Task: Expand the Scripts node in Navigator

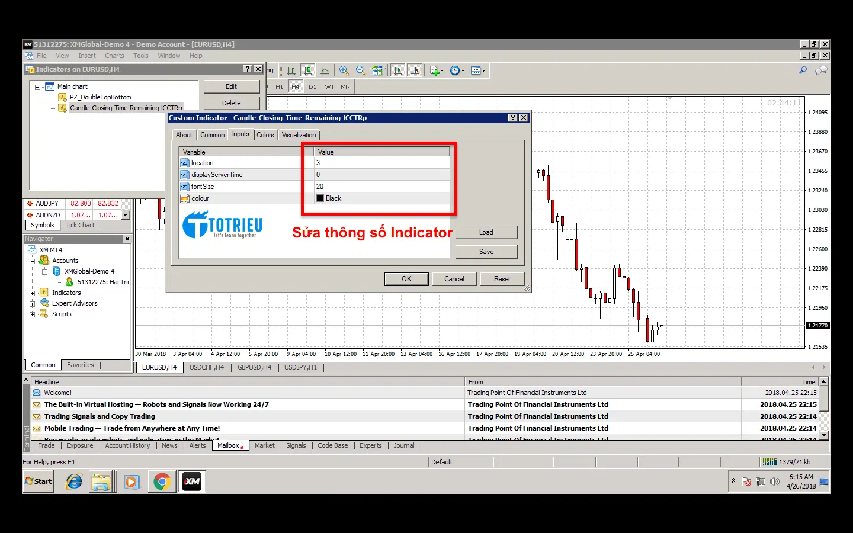Action: pos(33,314)
